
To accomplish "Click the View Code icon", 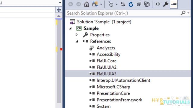I will (x=158, y=4).
